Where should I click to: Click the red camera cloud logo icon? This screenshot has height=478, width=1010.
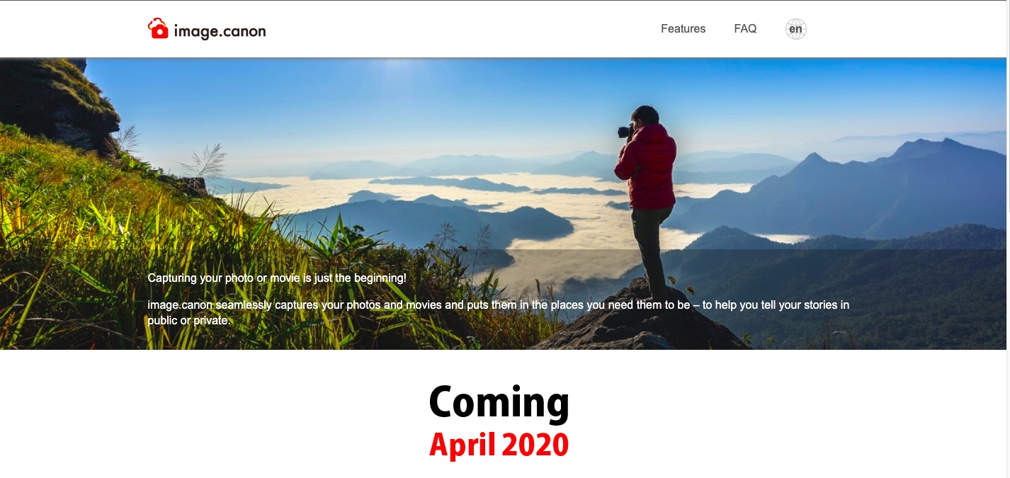[158, 28]
